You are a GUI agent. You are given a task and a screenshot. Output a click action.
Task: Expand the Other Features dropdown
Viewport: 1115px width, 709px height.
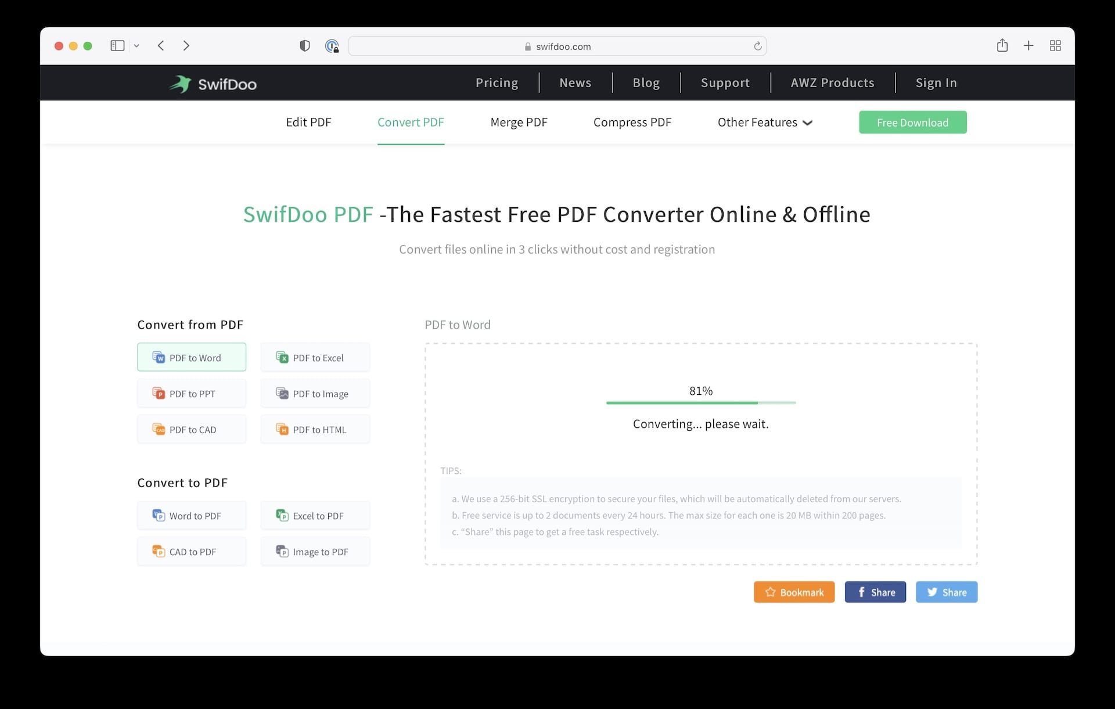[x=764, y=123]
